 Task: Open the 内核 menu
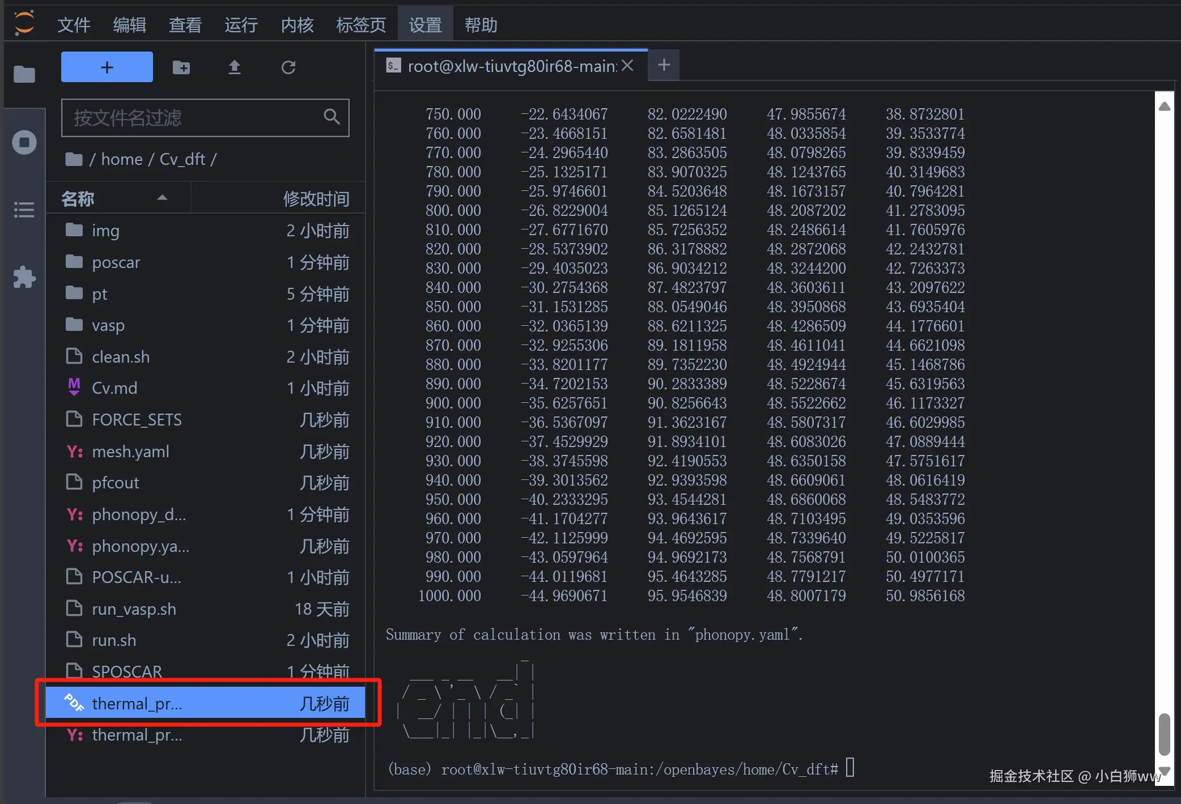point(297,25)
